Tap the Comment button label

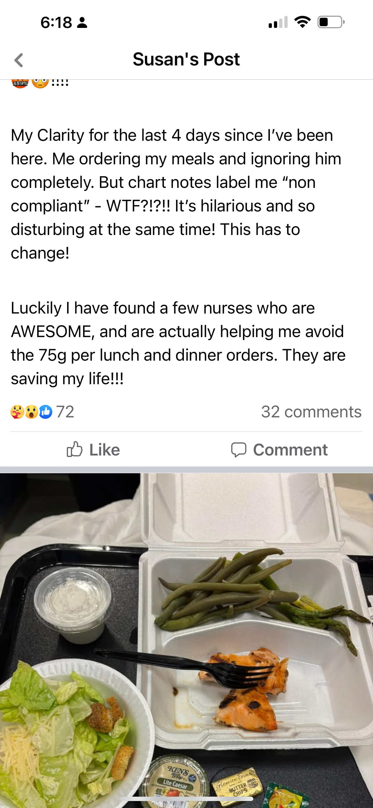click(x=290, y=450)
